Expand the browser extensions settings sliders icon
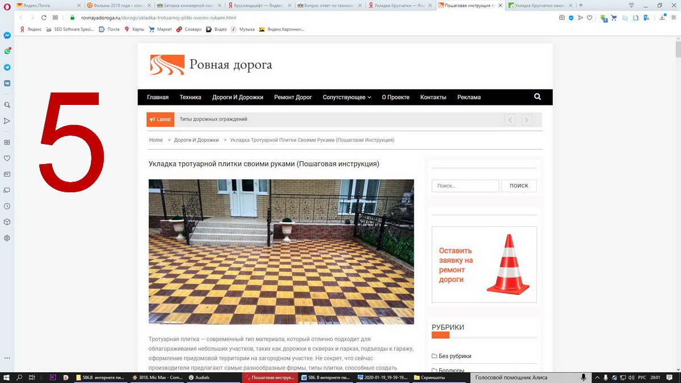The image size is (681, 383). click(673, 18)
